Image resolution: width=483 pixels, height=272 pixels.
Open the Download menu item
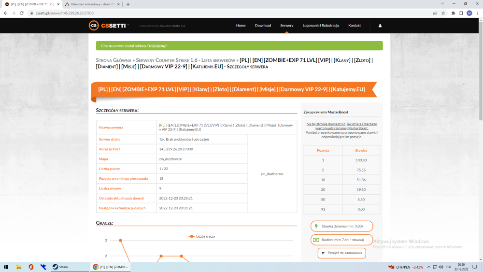click(263, 26)
